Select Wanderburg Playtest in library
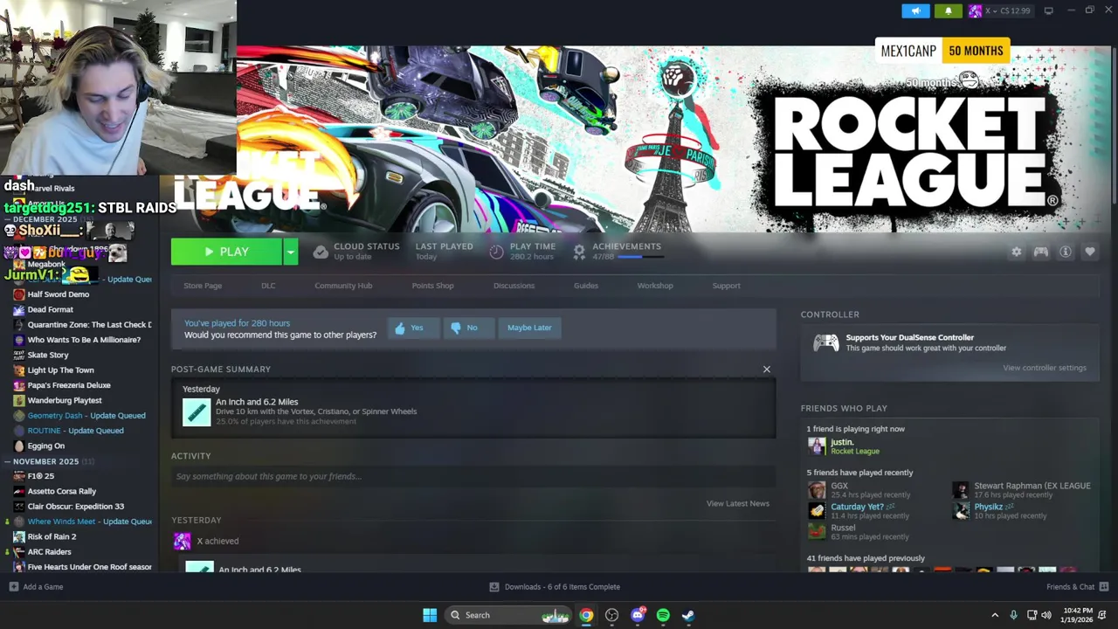1118x629 pixels. 65,401
